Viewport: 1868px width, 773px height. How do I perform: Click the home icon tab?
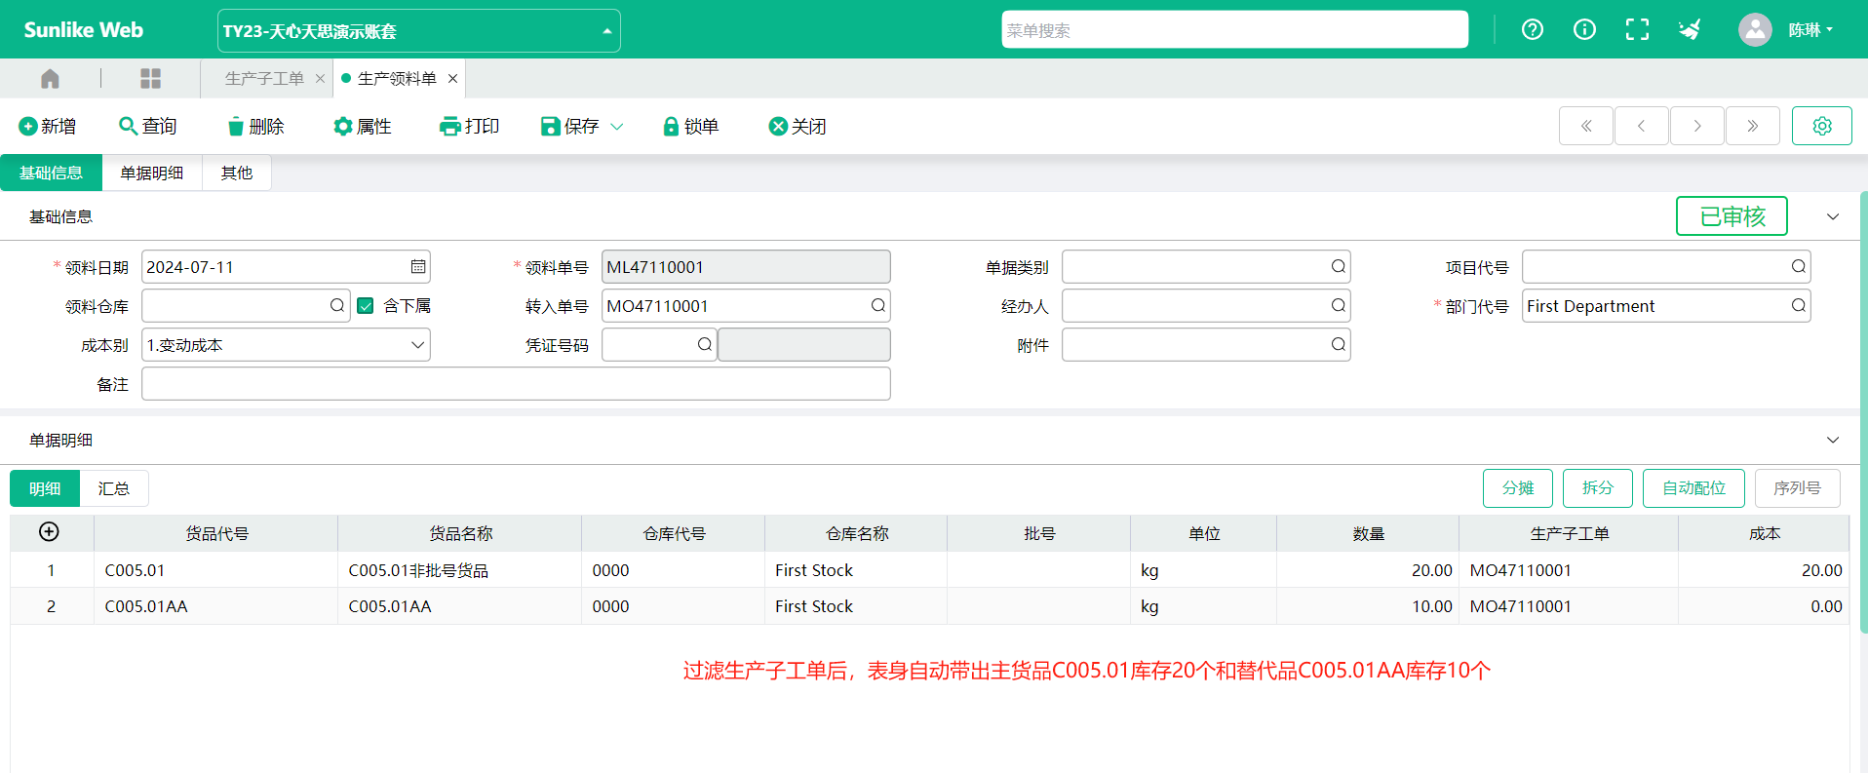click(x=50, y=79)
